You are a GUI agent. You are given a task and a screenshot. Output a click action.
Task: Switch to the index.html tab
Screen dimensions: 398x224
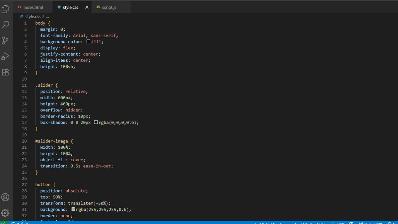[33, 7]
